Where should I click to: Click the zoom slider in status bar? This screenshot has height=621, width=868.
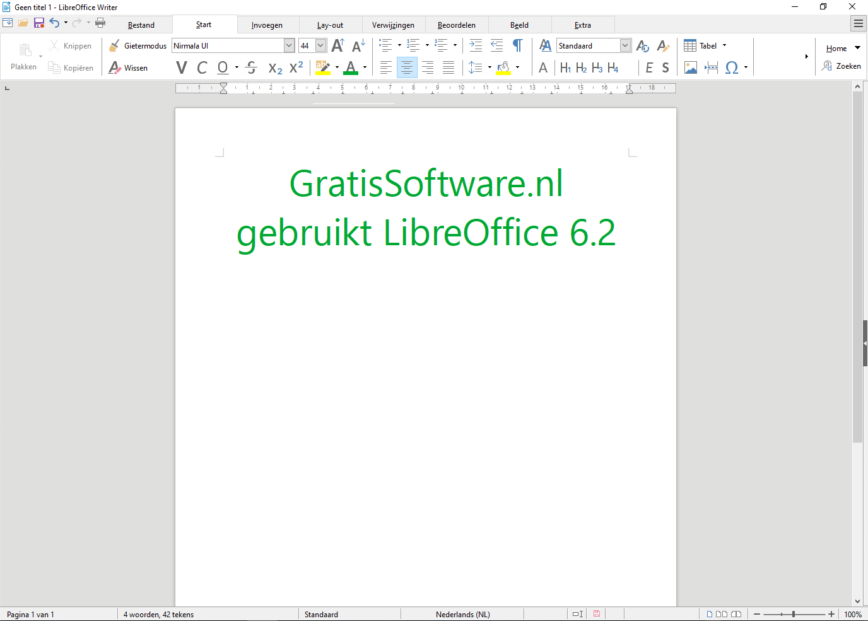tap(794, 614)
